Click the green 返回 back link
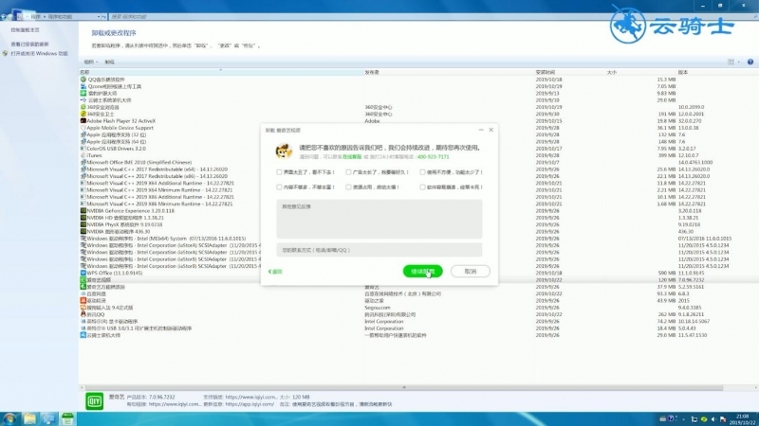The image size is (759, 426). coord(275,272)
